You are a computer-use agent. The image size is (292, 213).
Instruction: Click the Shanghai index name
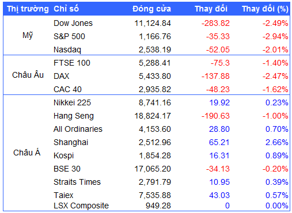(71, 143)
